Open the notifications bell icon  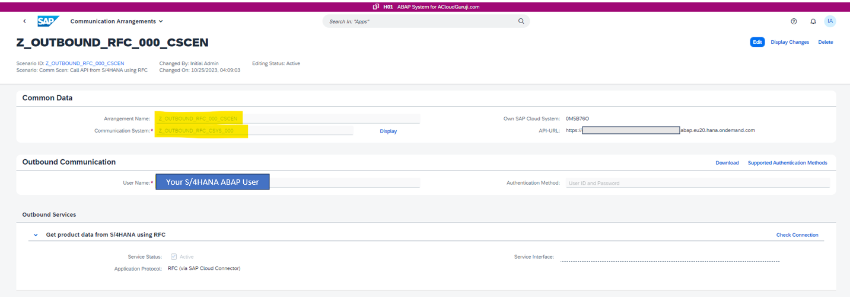813,21
